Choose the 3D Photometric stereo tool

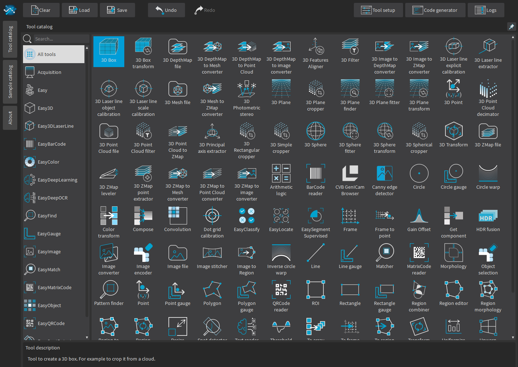pyautogui.click(x=246, y=89)
